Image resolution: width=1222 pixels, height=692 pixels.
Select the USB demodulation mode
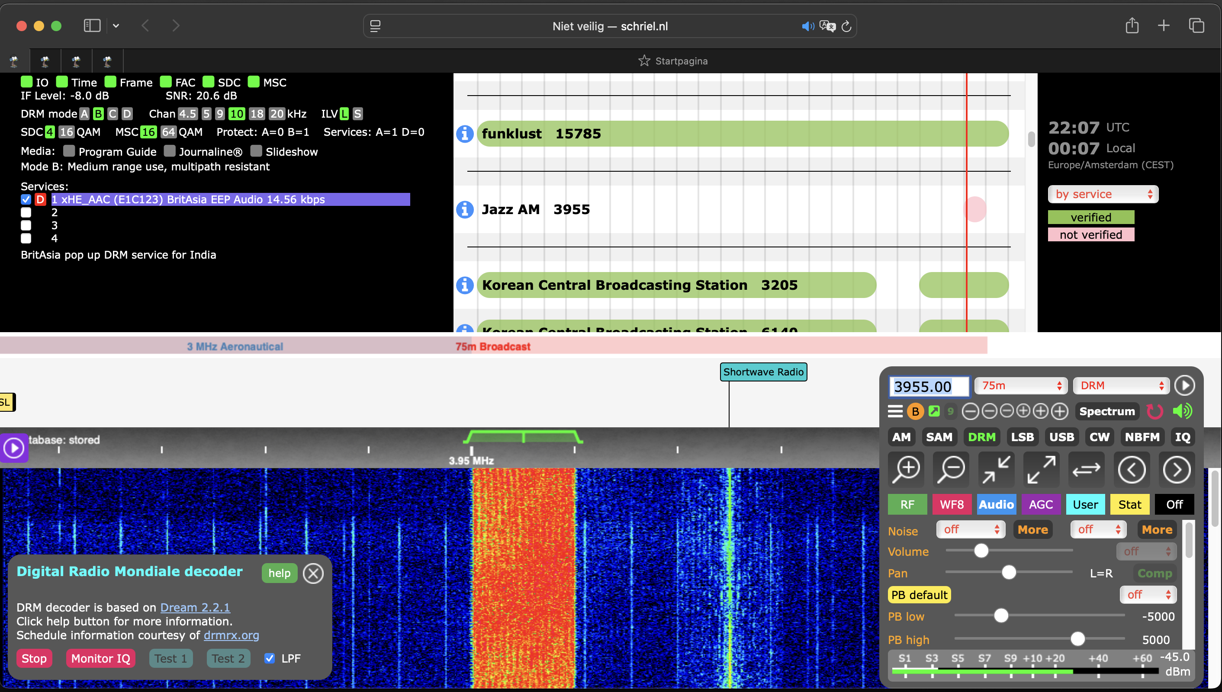[x=1061, y=437]
